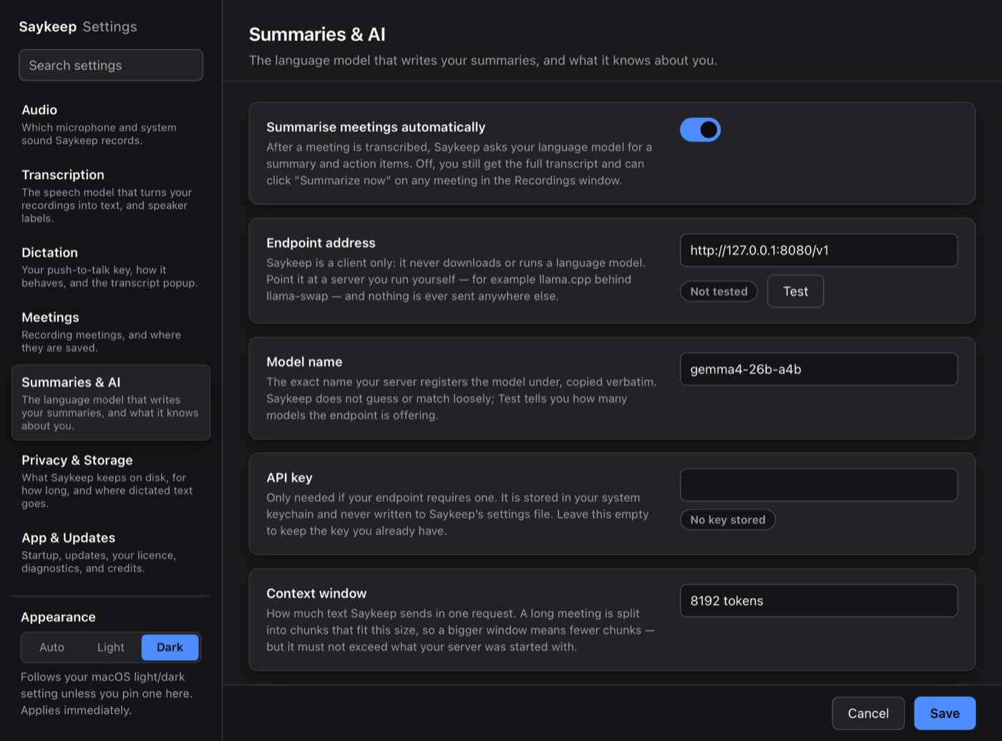Cancel the settings changes
1002x741 pixels.
pos(868,713)
